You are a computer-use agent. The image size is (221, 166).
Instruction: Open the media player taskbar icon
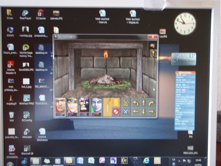coord(57,161)
